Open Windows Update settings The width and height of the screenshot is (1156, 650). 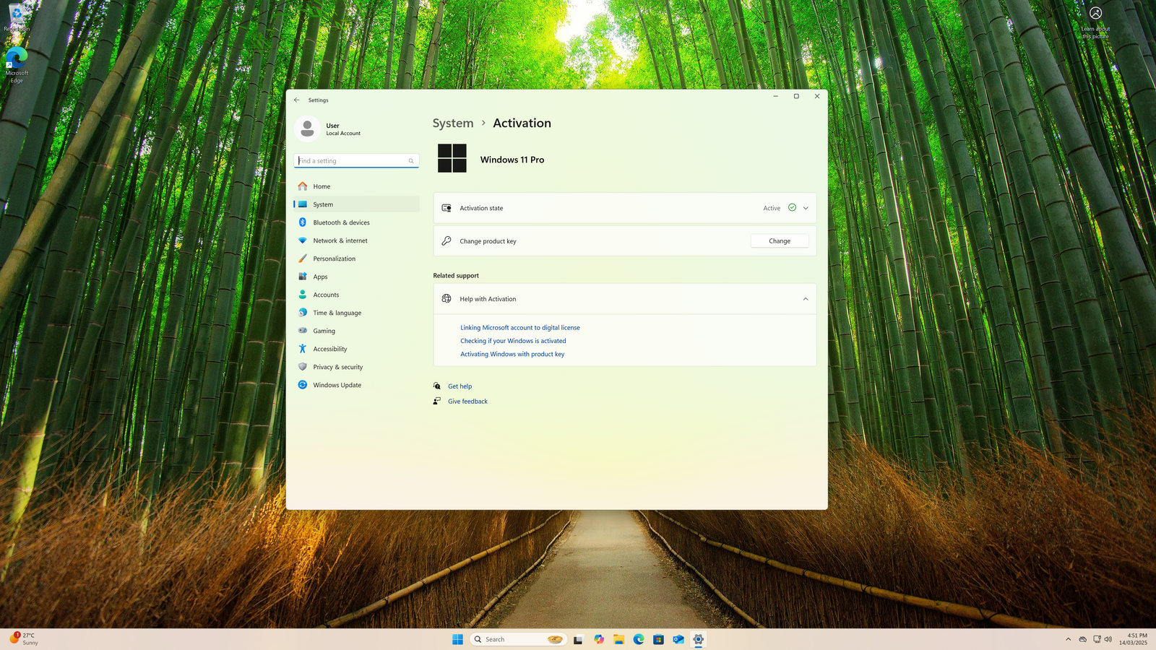click(x=337, y=385)
